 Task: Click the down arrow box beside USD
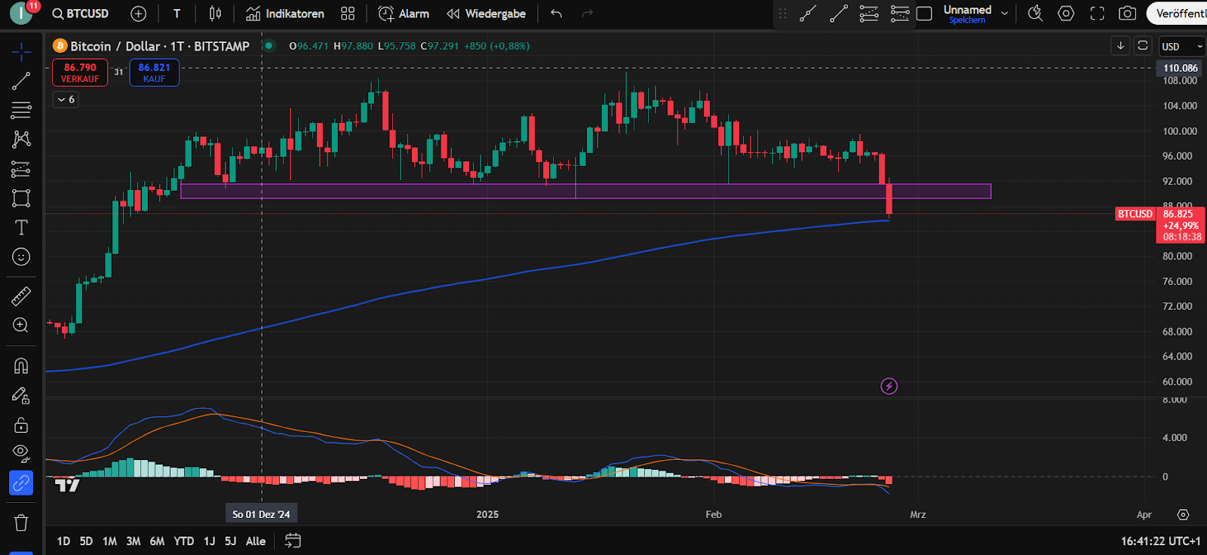coord(1120,46)
